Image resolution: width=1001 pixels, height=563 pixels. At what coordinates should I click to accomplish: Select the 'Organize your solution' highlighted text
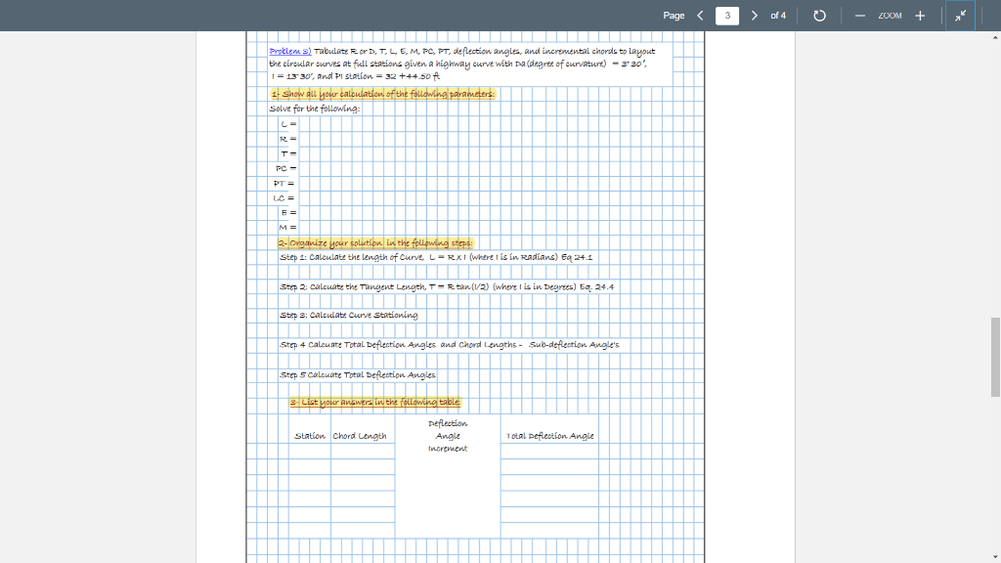coord(376,240)
